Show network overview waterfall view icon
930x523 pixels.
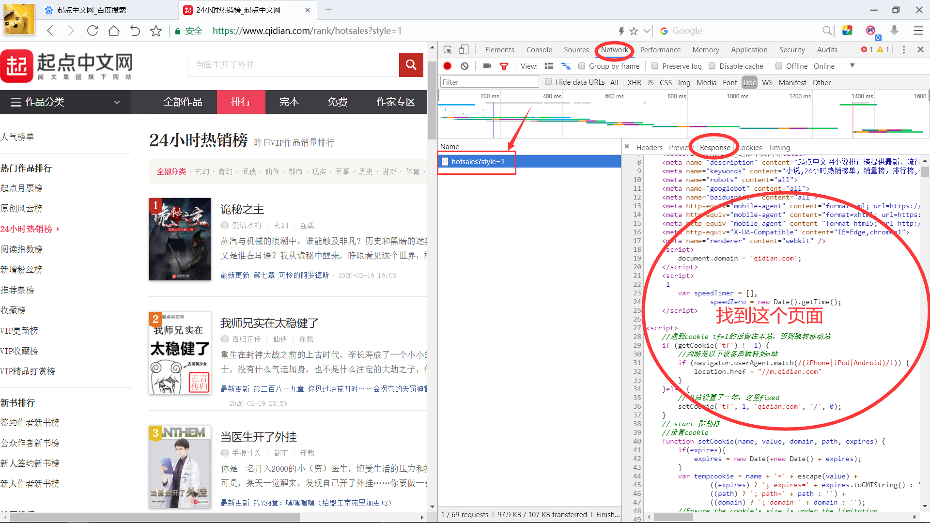click(567, 66)
